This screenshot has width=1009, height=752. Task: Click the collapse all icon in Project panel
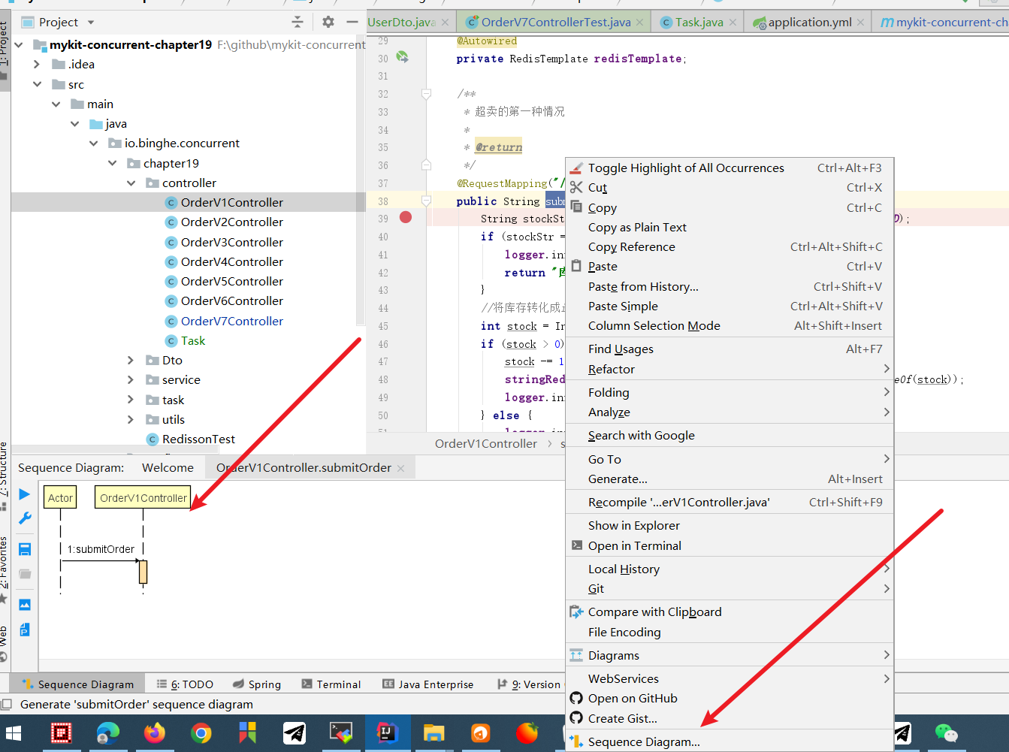[x=298, y=22]
